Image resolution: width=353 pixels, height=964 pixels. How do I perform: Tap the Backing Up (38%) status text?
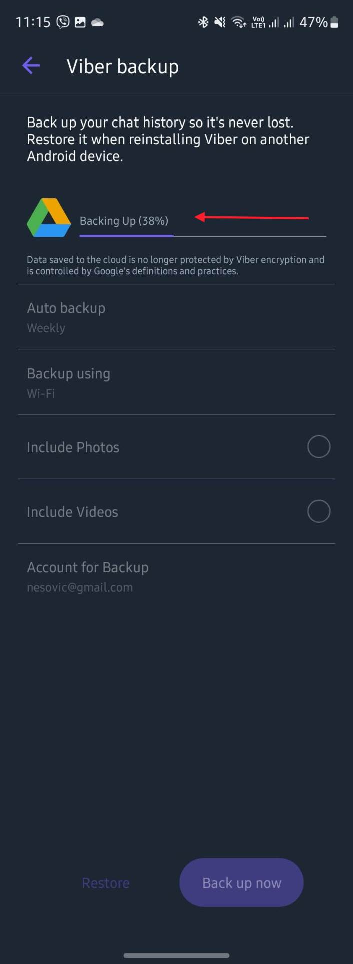124,221
